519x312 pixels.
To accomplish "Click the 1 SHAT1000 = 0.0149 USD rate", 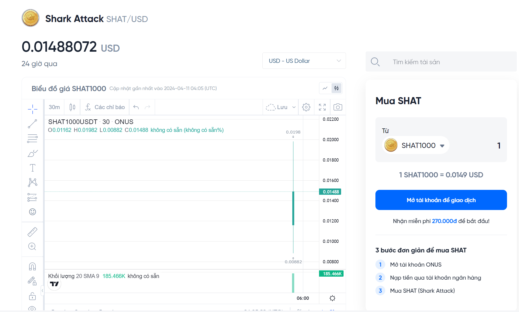I will click(441, 175).
